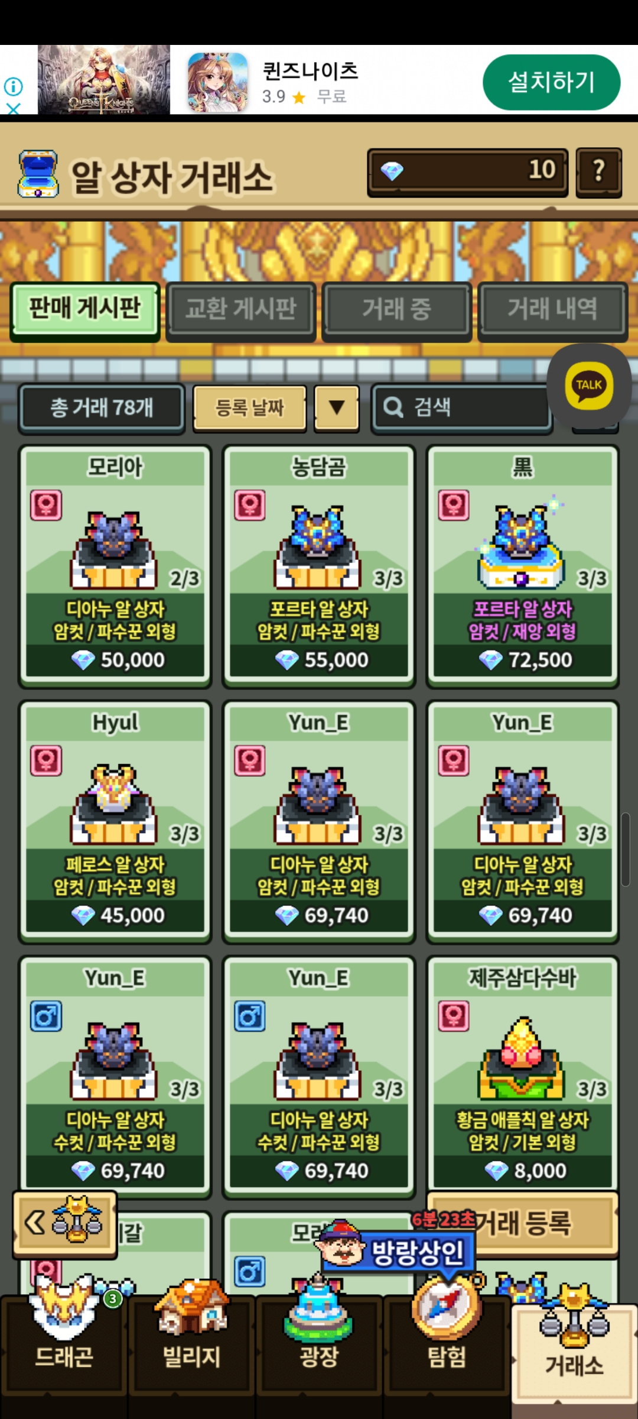Go to the 빌리지 village icon
Viewport: 638px width, 1419px height.
pyautogui.click(x=191, y=1342)
